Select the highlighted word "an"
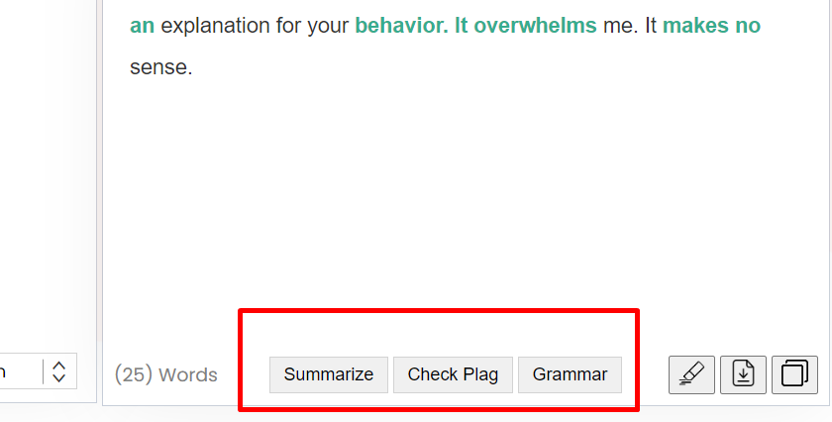 143,26
